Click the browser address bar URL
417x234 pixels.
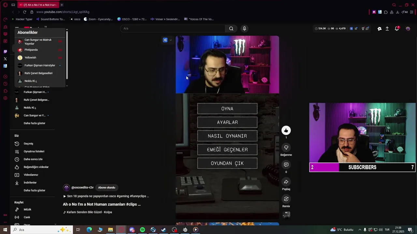63,12
